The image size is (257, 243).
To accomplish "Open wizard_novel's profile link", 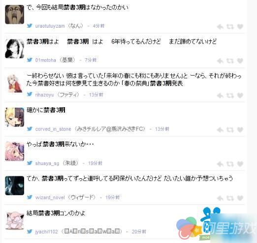I will coord(50,198).
